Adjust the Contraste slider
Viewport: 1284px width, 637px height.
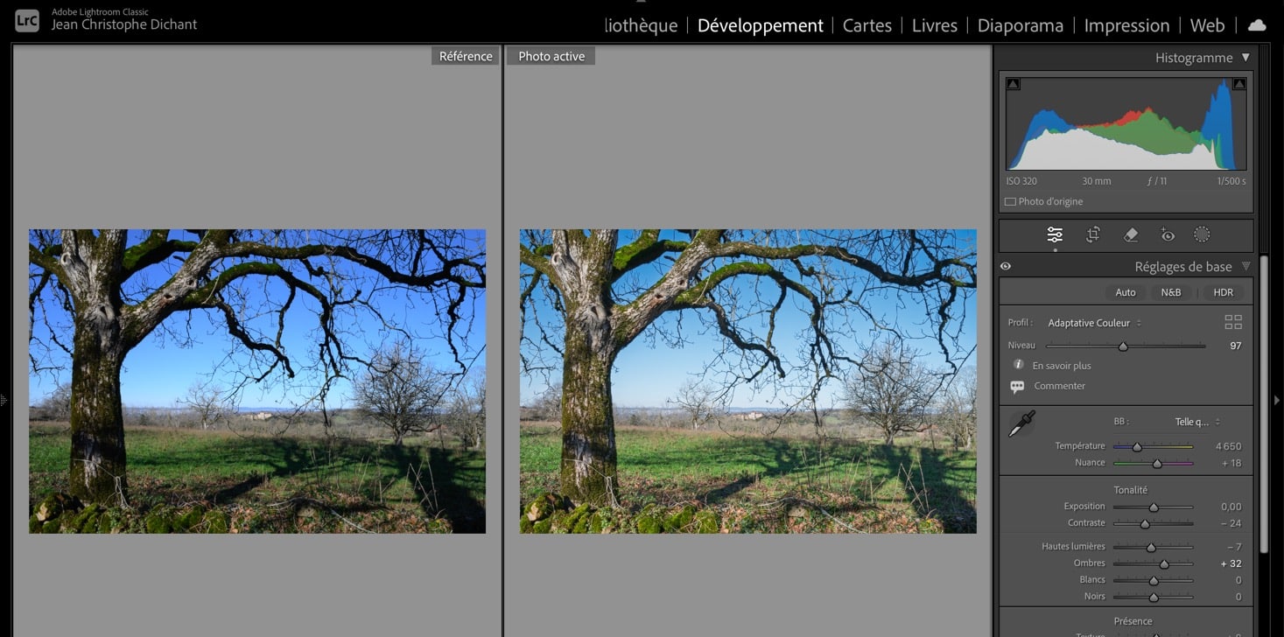[1153, 524]
